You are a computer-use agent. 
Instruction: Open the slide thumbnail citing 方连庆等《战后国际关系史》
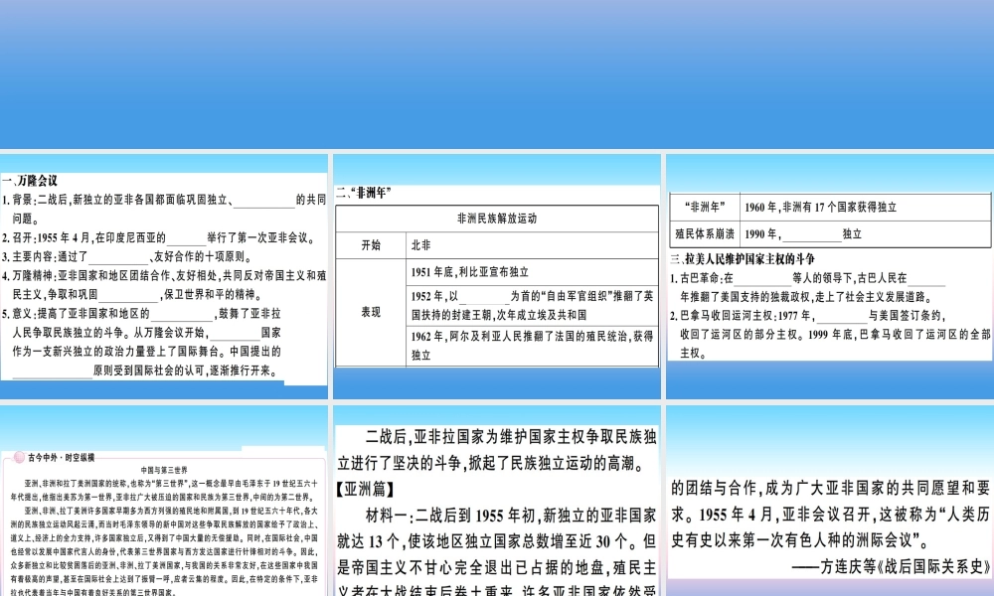(830, 501)
